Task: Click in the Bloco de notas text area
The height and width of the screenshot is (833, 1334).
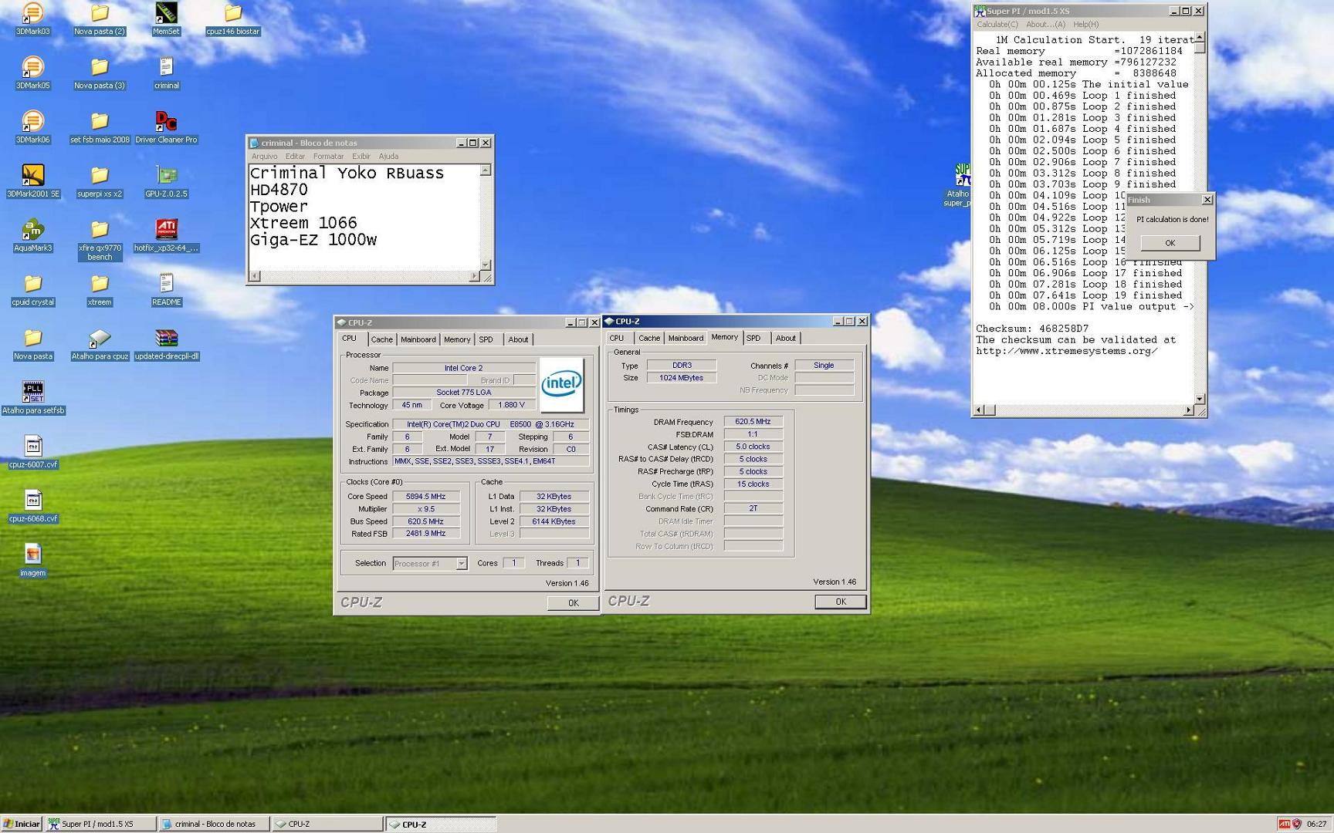Action: click(x=363, y=217)
